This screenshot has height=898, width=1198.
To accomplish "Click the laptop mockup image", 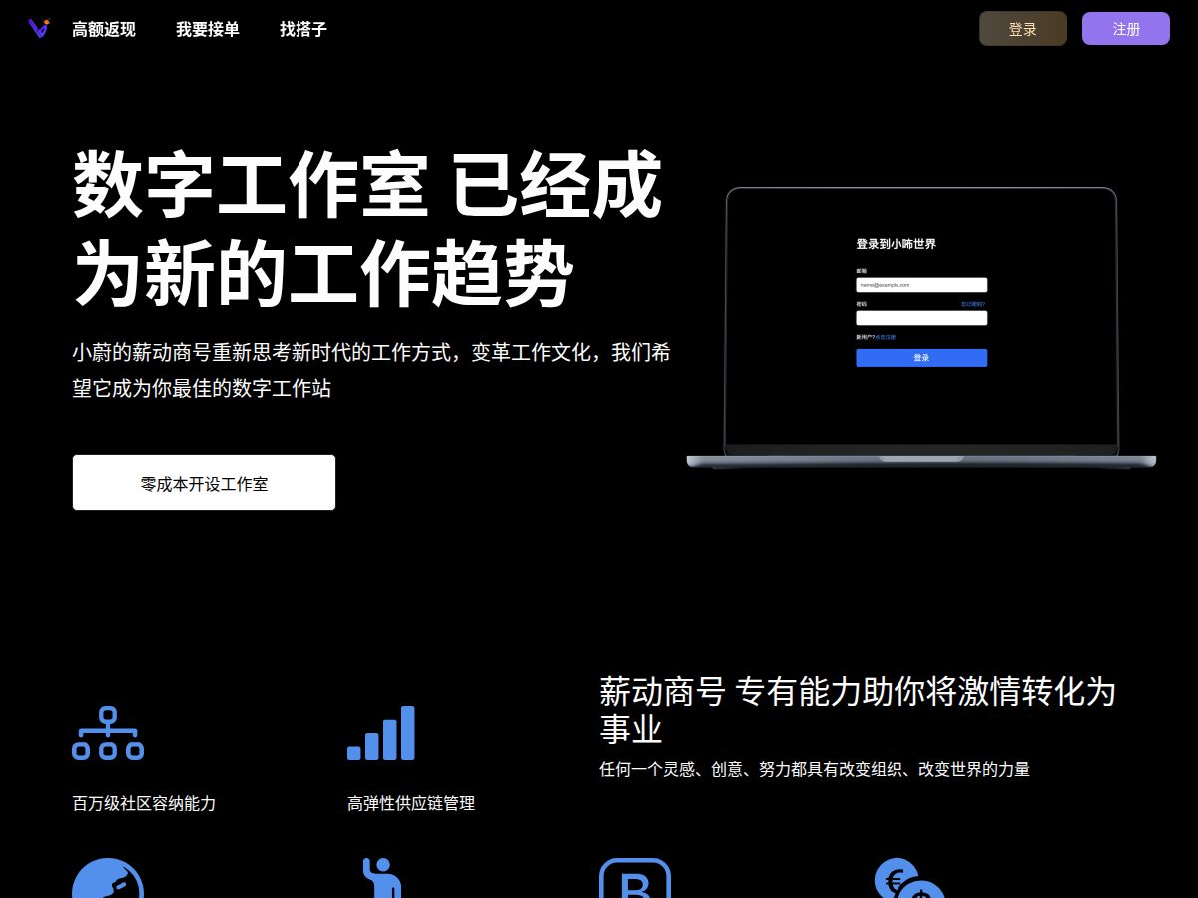I will click(921, 327).
